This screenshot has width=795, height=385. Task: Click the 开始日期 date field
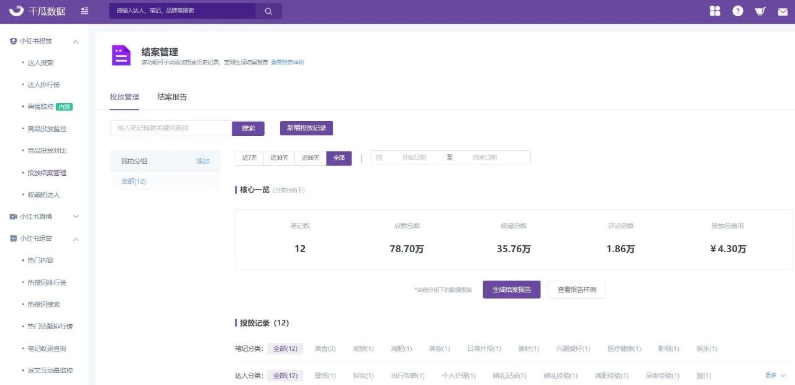(x=414, y=158)
